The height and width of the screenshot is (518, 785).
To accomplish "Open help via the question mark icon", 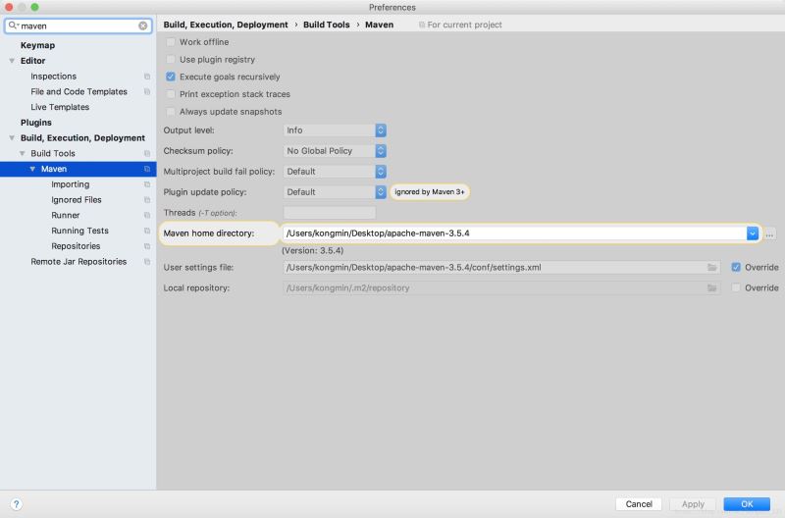I will coord(16,504).
